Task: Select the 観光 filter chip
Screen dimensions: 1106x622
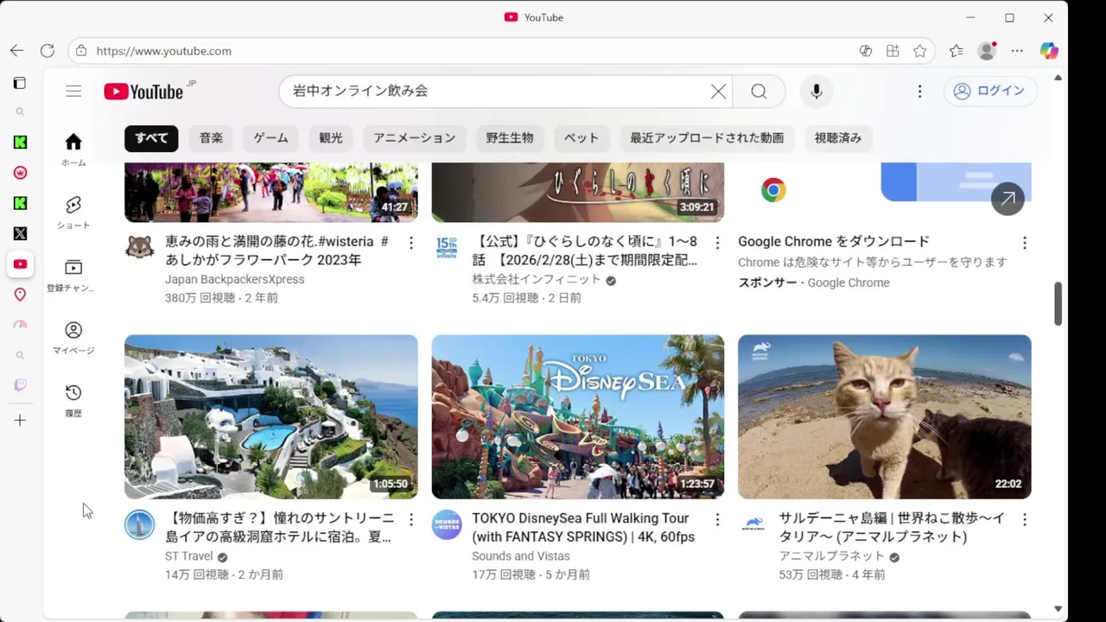Action: coord(331,137)
